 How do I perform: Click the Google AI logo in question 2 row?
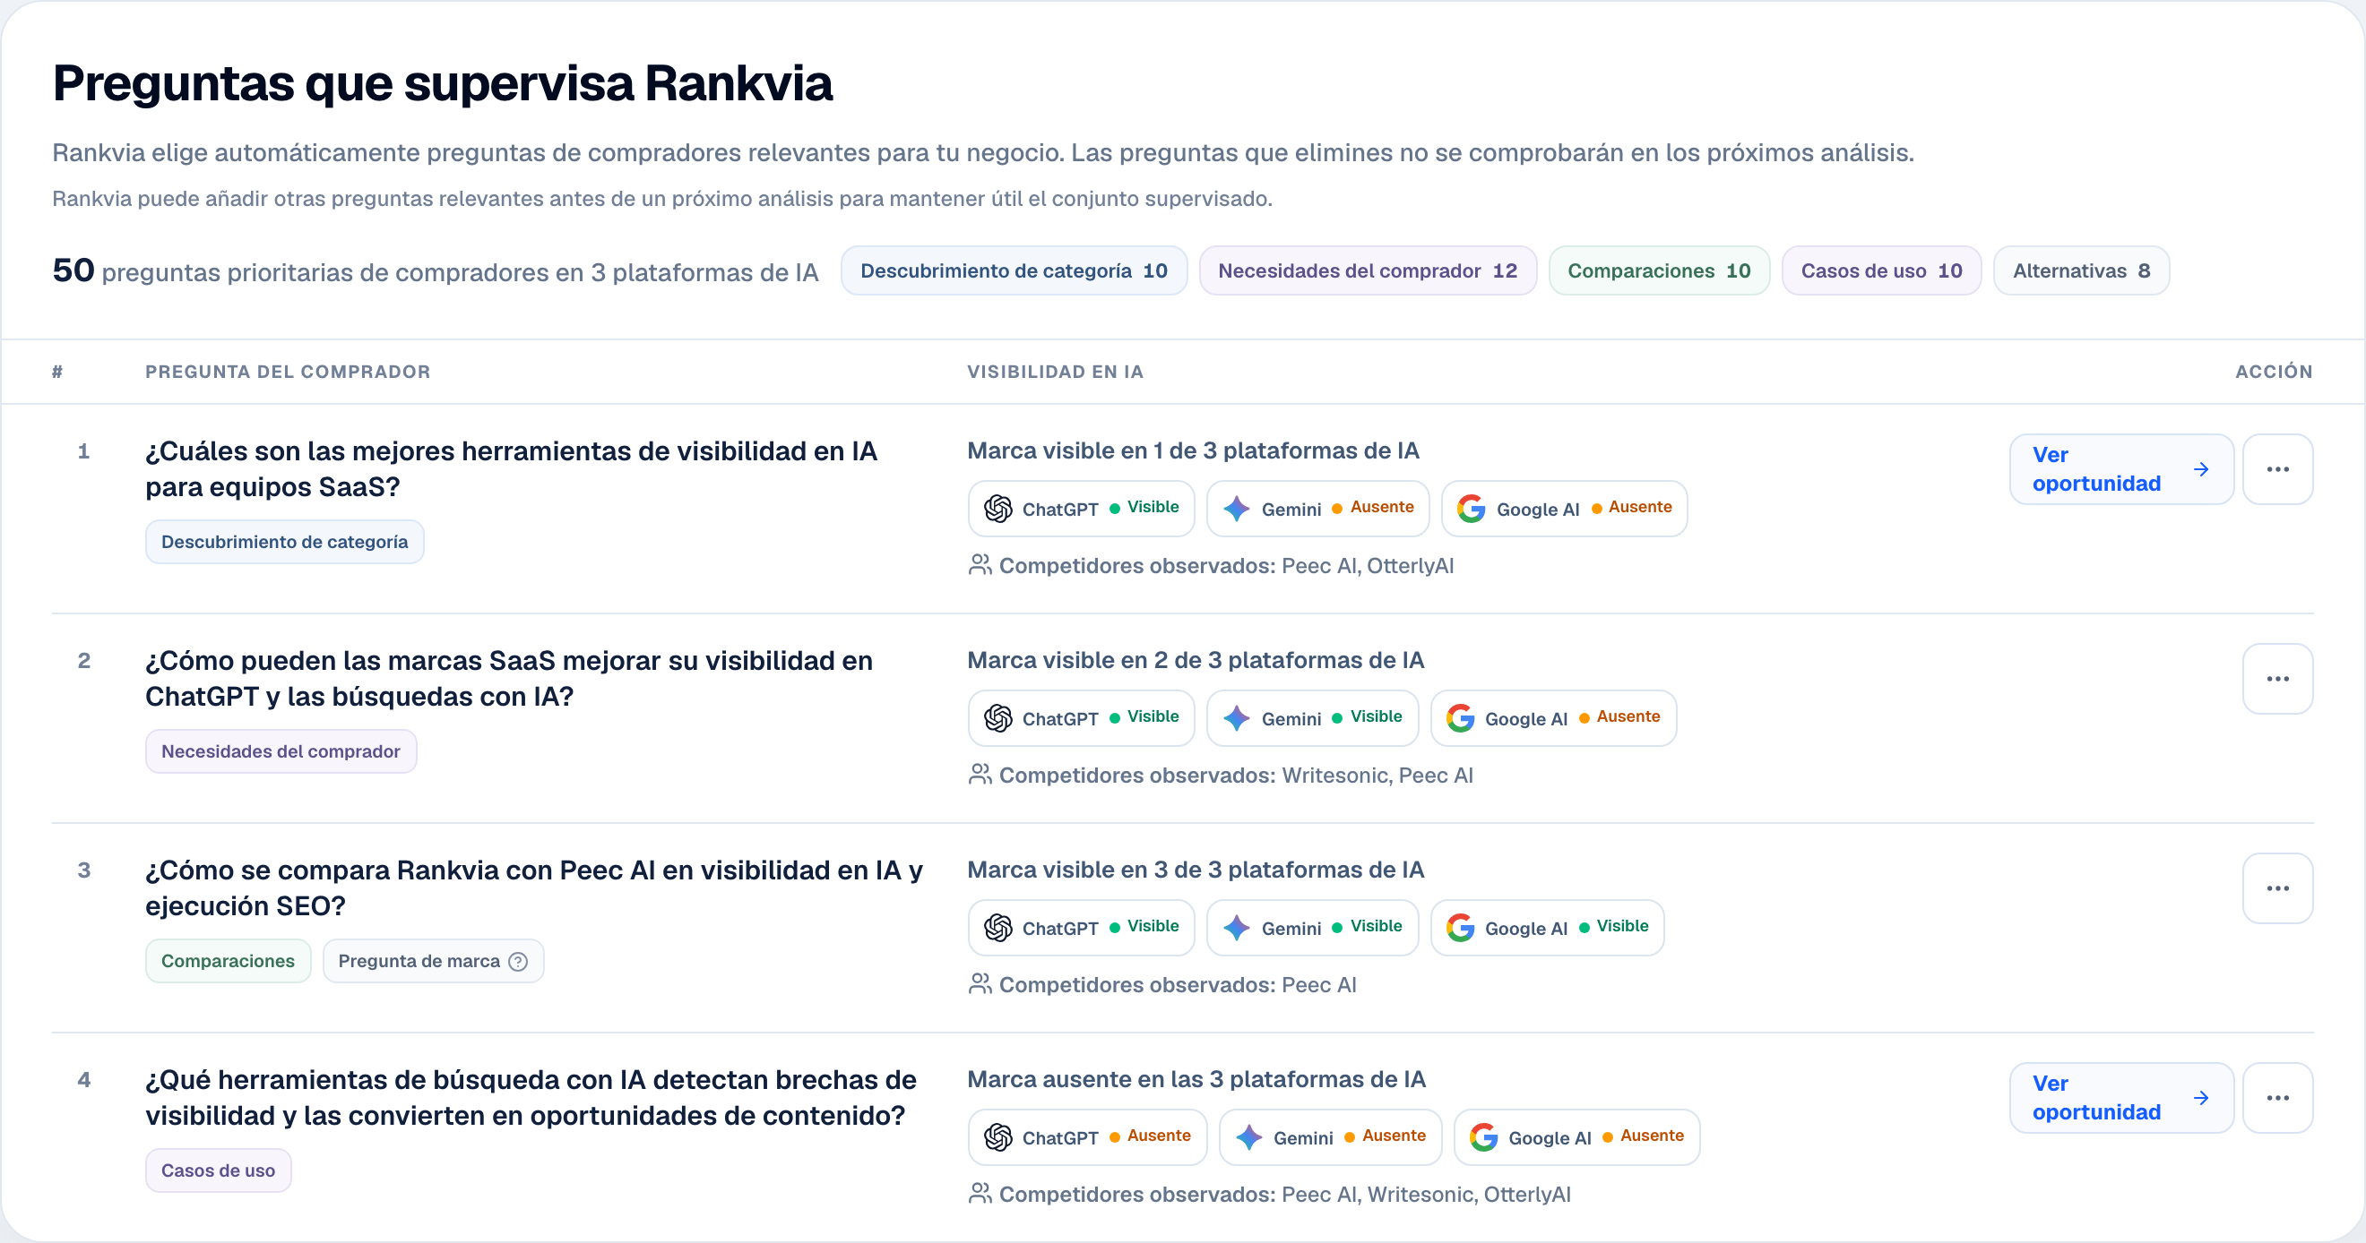pyautogui.click(x=1461, y=718)
